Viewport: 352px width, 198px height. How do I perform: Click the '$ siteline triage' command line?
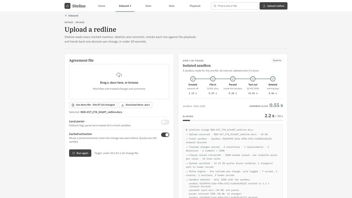[x=220, y=130]
